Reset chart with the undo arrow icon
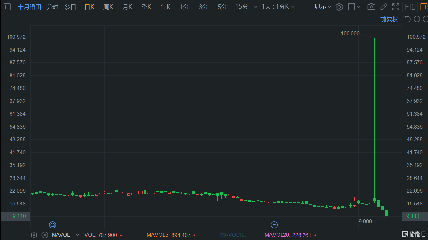Viewport: 428px width, 240px height. [408, 19]
